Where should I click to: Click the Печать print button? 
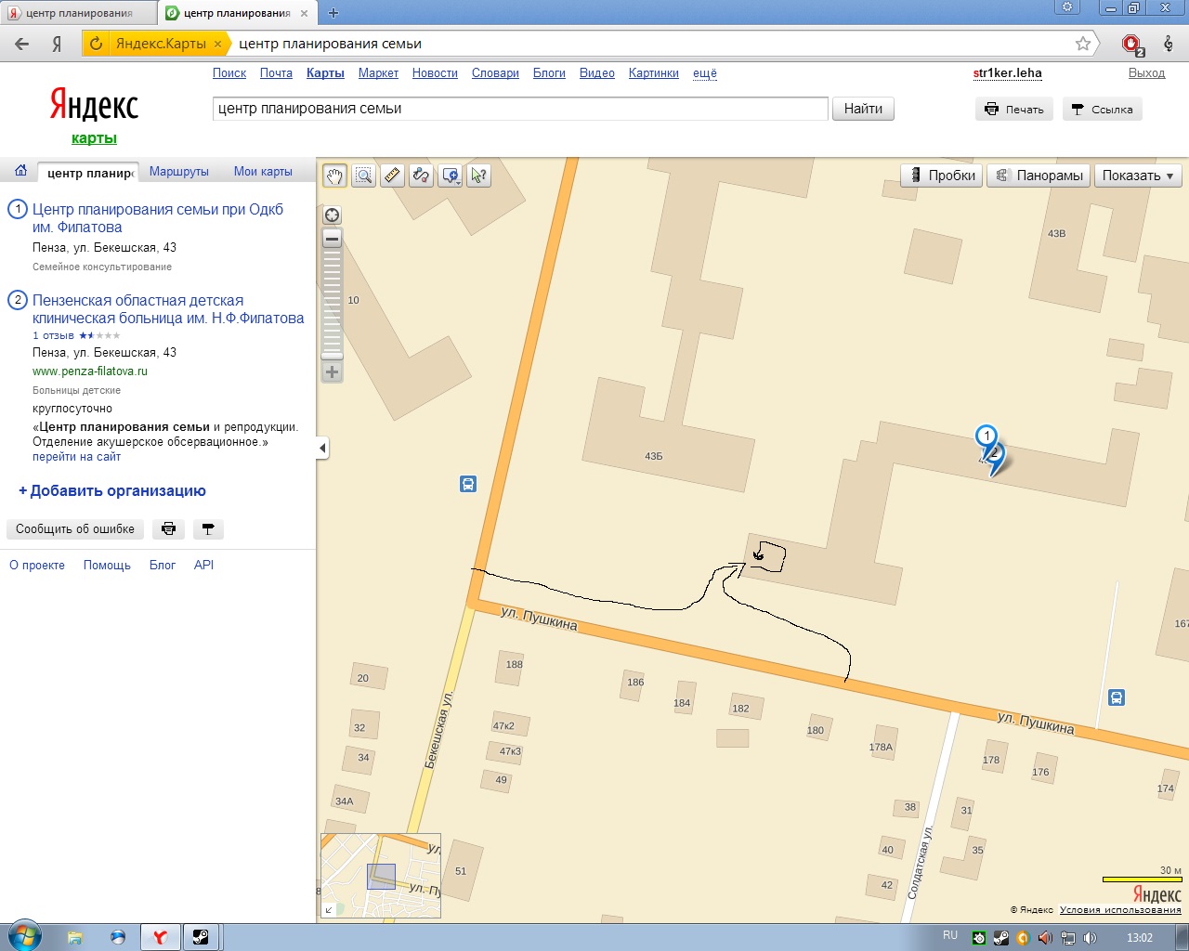point(1014,110)
